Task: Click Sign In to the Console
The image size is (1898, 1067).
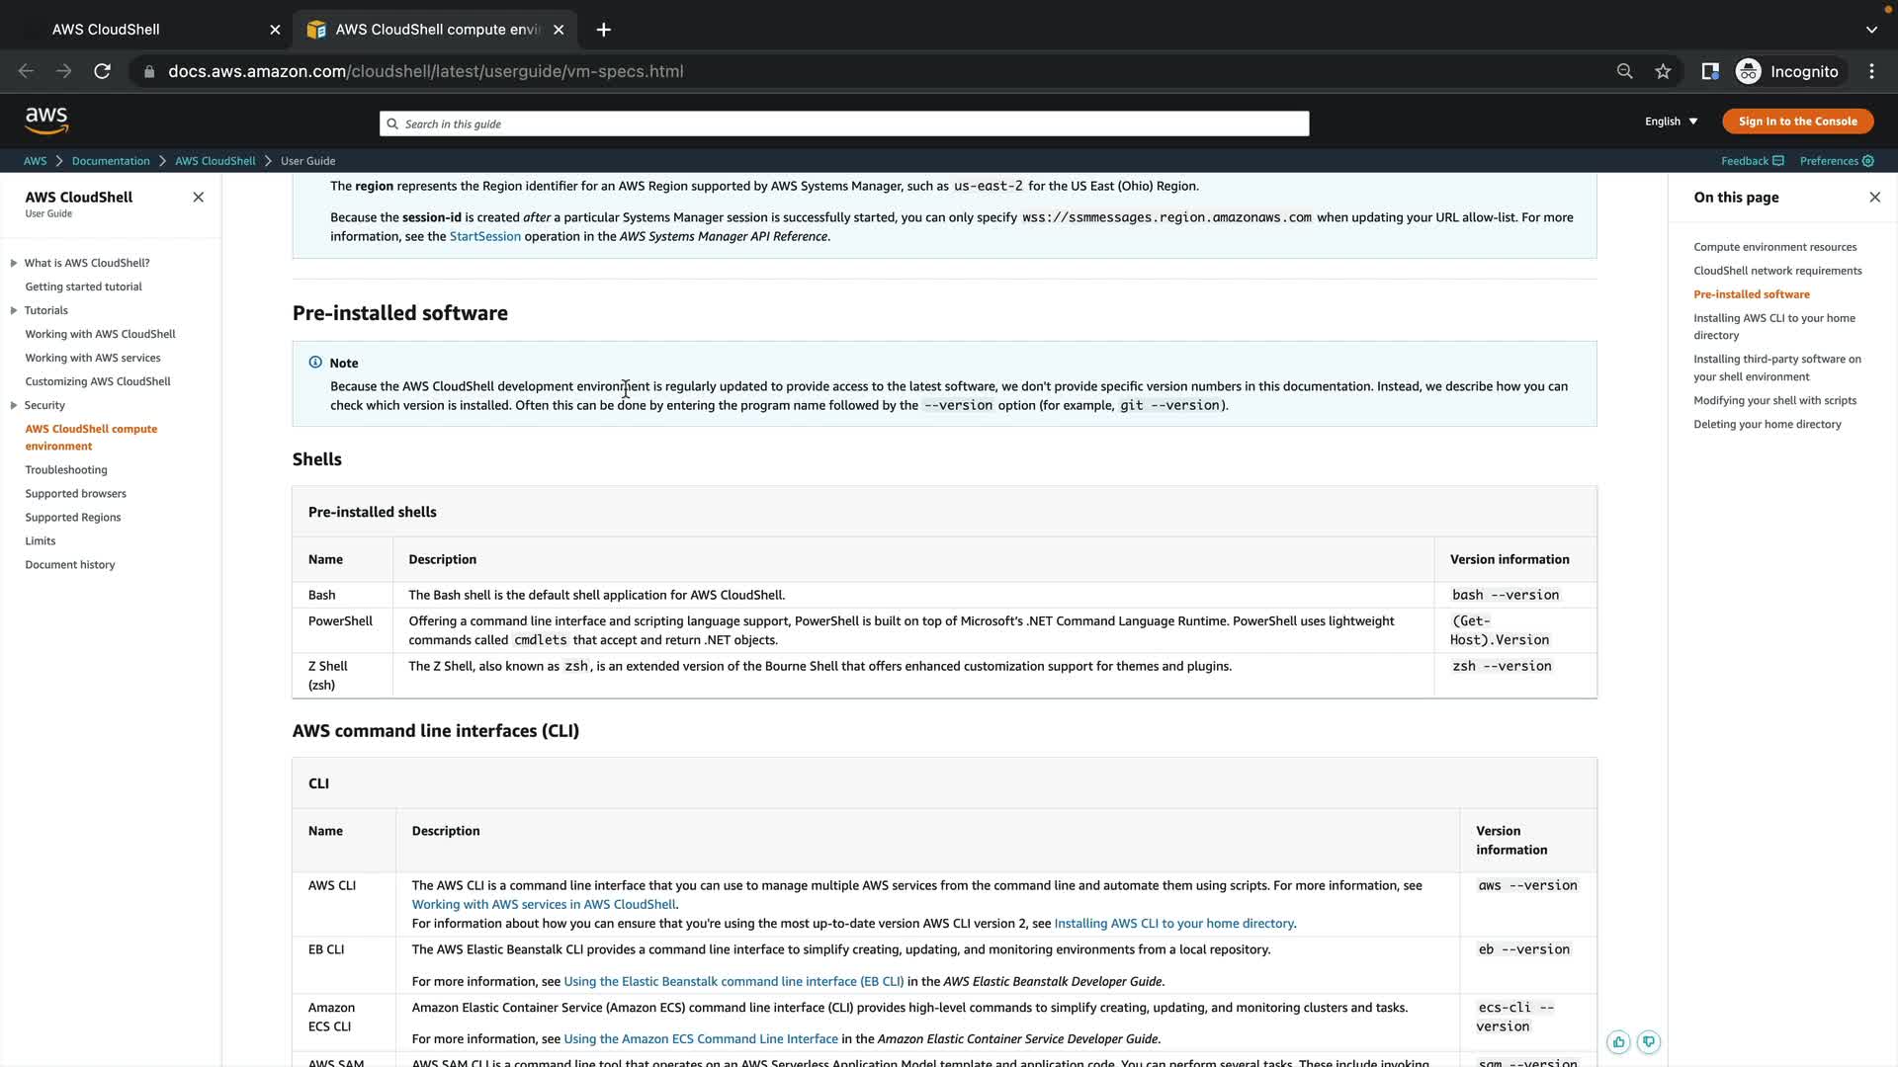Action: (1797, 122)
